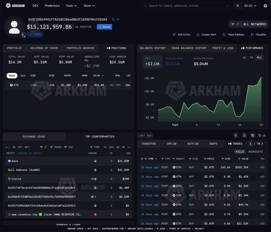Viewport: 271px width, 232px height.
Task: Open the More dropdown menu
Action: (x=89, y=6)
